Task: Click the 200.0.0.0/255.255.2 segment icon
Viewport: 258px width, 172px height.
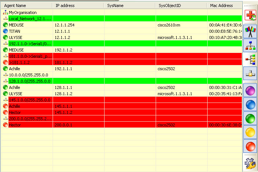Action: coord(6,118)
